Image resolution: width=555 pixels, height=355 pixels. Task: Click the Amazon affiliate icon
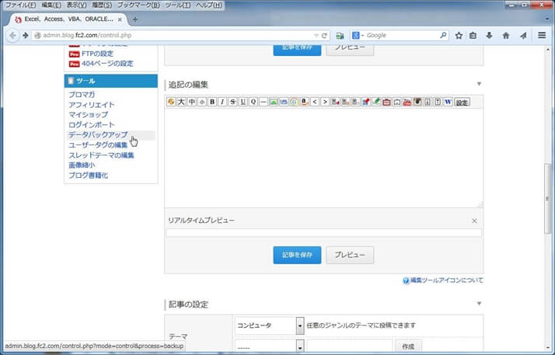coord(305,102)
